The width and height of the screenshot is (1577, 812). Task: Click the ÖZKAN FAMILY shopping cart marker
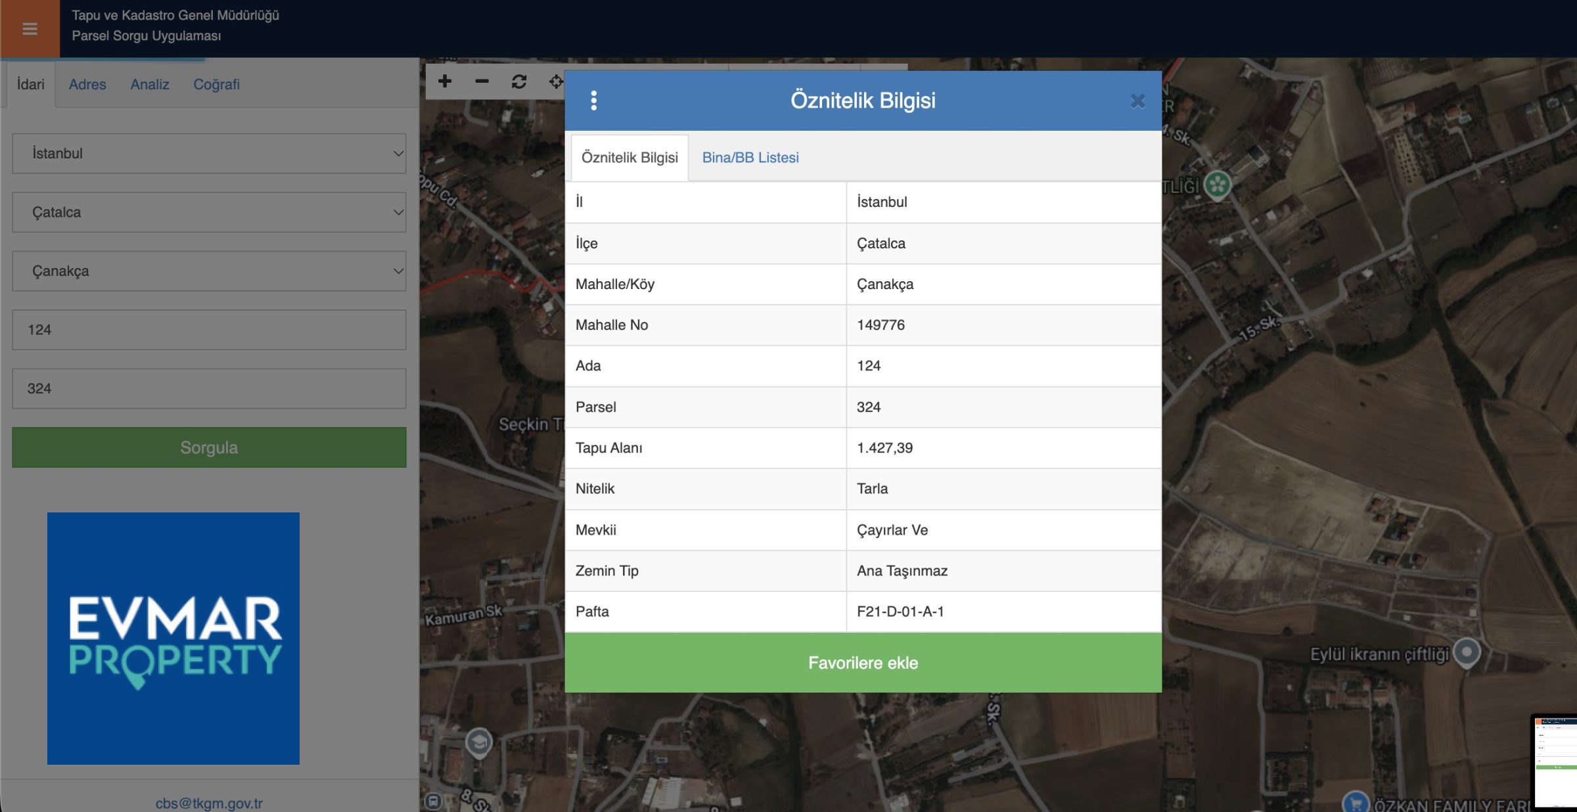[x=1356, y=802]
